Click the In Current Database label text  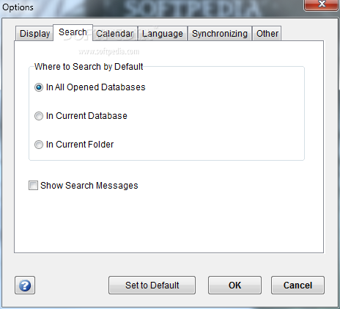tap(86, 116)
